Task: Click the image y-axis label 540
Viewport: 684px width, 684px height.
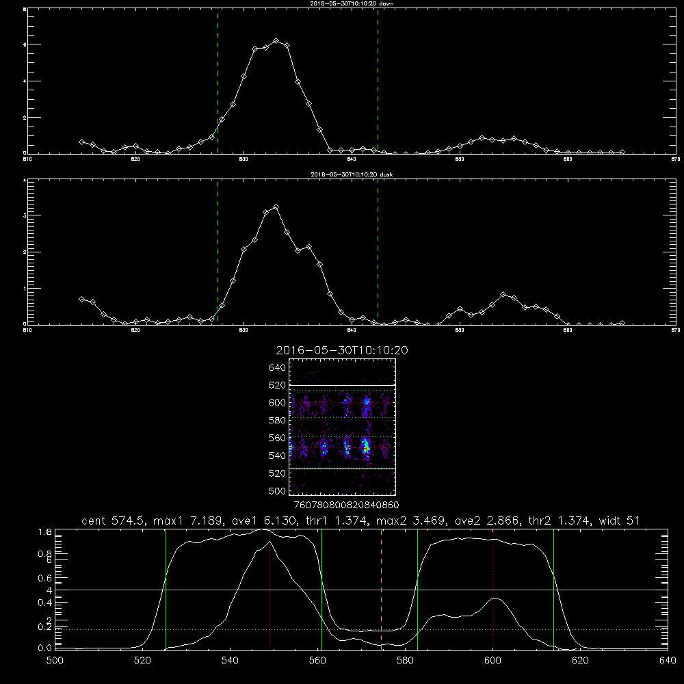Action: click(278, 456)
